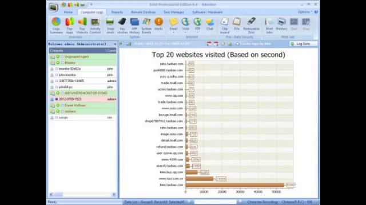Select the john64-pc computer row
The height and width of the screenshot is (205, 366).
click(82, 87)
